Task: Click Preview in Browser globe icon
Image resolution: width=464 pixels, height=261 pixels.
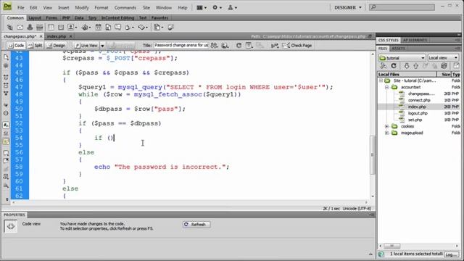Action: pos(225,46)
